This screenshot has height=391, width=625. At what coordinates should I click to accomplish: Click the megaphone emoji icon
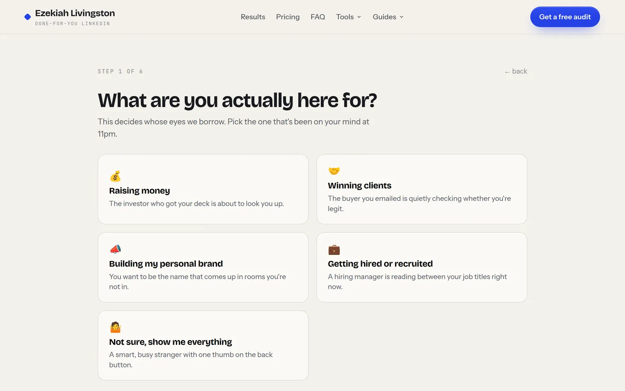(x=115, y=249)
